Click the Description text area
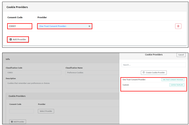 (x=62, y=84)
